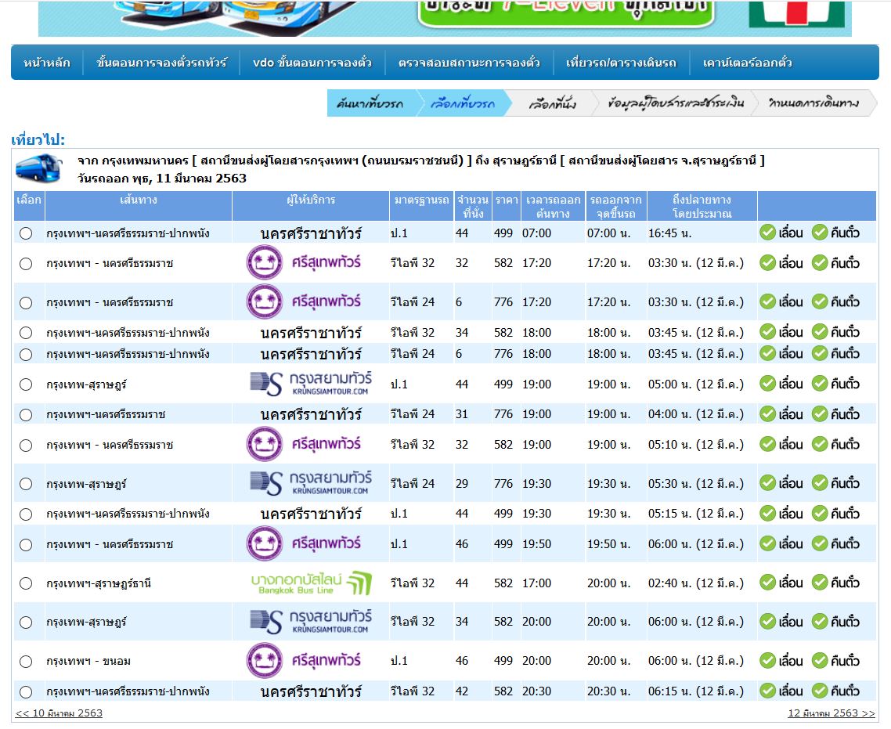Click route text กรุงเทพฯ-สุราษฎร์ธานี
The width and height of the screenshot is (891, 729).
99,583
